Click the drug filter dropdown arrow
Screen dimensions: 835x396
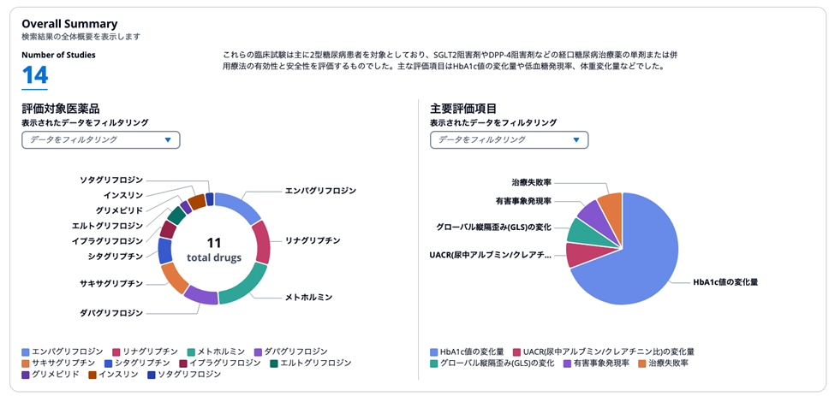[x=168, y=139]
